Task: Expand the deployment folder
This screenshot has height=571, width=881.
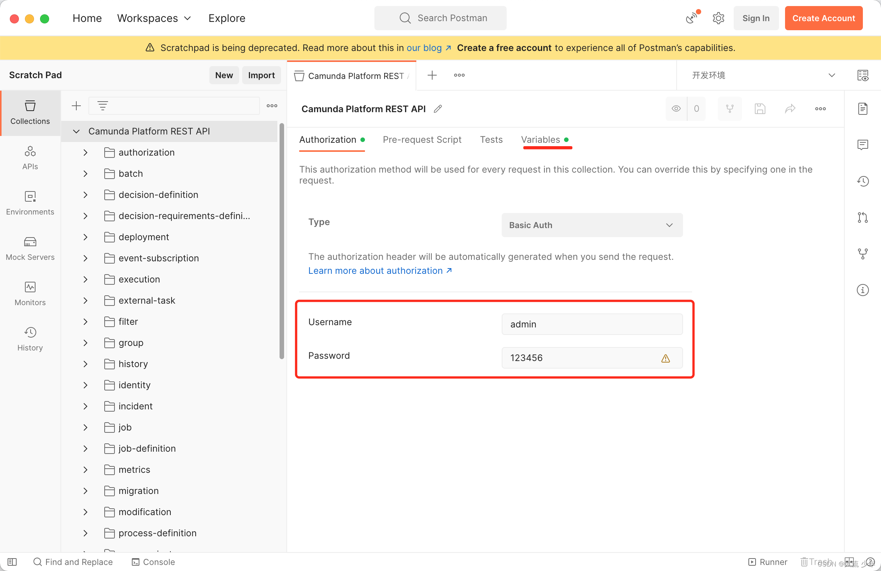Action: pyautogui.click(x=85, y=237)
